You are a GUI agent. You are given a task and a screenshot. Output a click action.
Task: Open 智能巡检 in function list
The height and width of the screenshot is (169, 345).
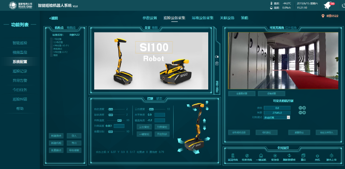point(20,43)
